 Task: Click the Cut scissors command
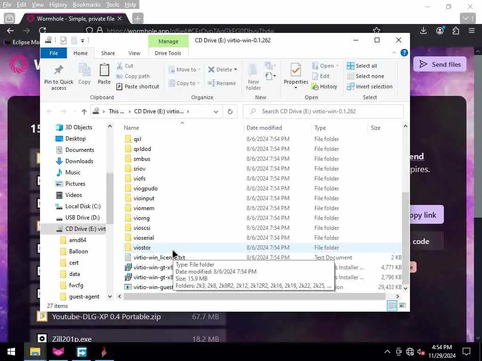(x=125, y=66)
